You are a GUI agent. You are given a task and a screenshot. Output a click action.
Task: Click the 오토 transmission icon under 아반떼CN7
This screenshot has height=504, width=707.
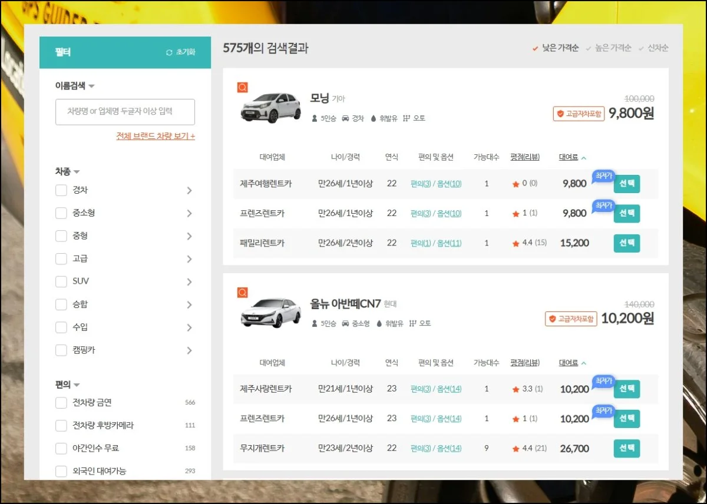coord(412,323)
